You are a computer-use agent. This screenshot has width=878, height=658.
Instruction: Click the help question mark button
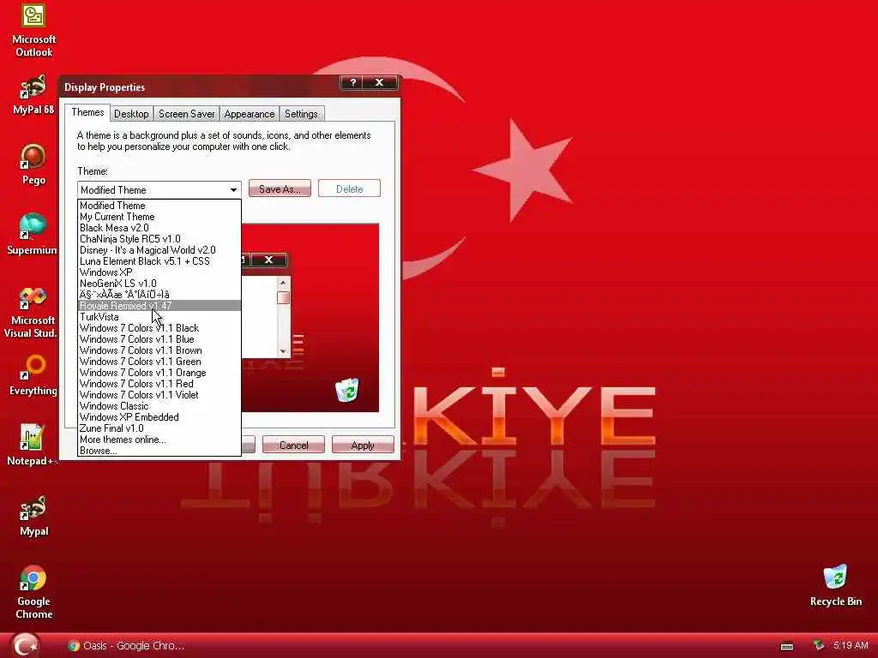point(352,83)
